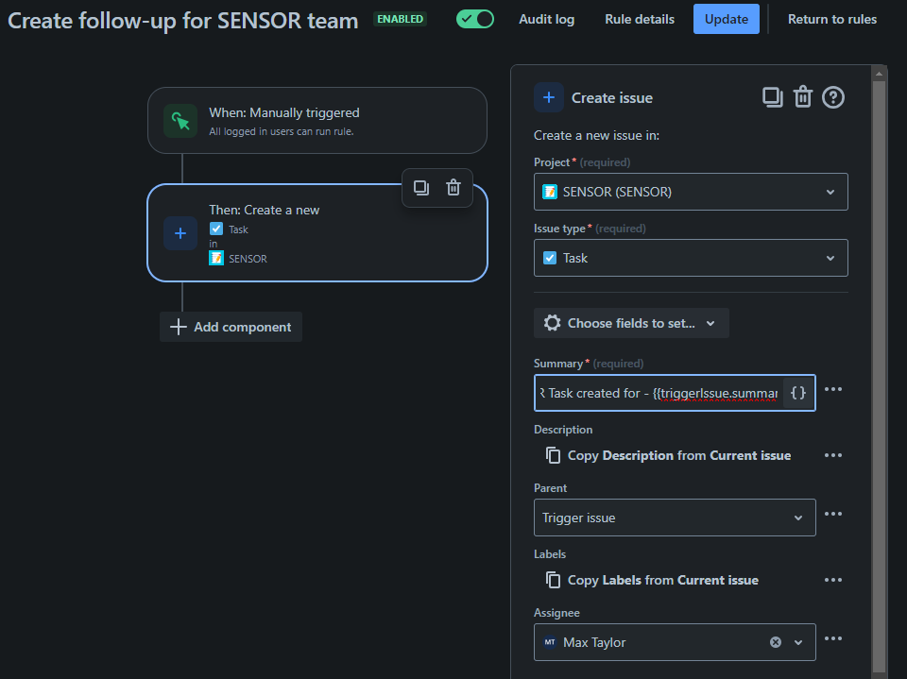Clear the Max Taylor assignee
The height and width of the screenshot is (679, 907).
(776, 642)
